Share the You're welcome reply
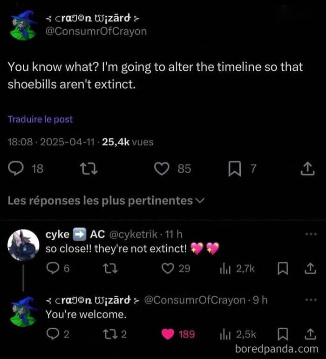This screenshot has height=359, width=326. click(310, 334)
